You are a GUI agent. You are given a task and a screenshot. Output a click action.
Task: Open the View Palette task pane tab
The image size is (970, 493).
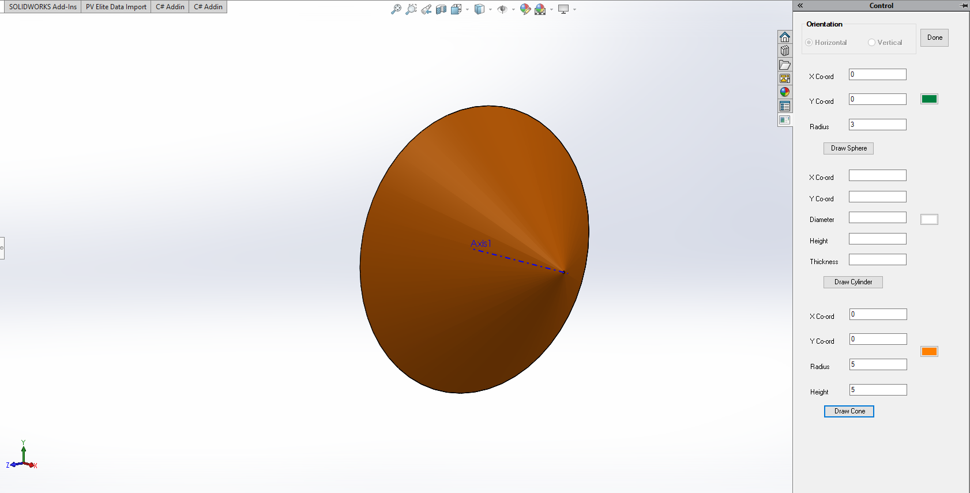pyautogui.click(x=785, y=78)
